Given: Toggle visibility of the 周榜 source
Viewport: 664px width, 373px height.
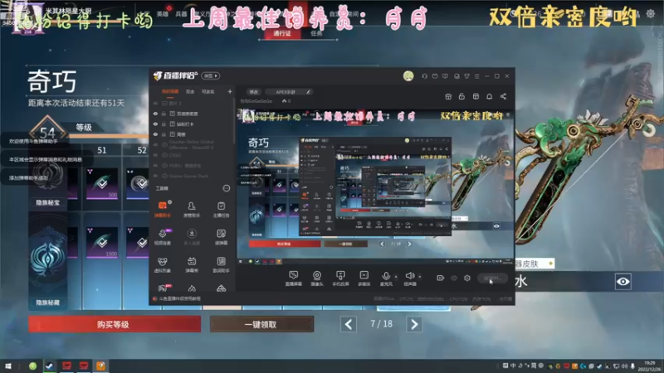Looking at the screenshot, I should tap(155, 134).
